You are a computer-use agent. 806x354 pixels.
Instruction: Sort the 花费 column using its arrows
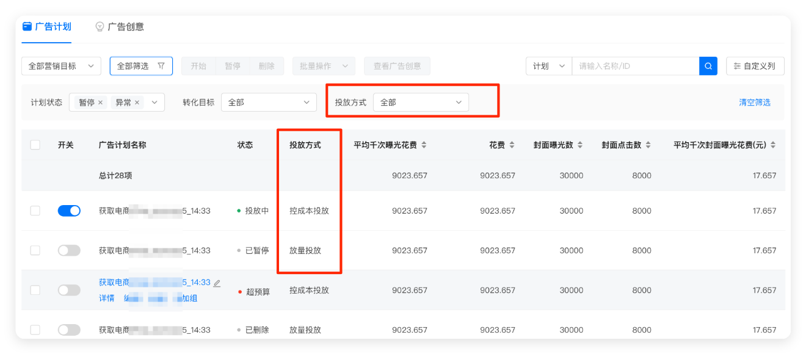pos(513,145)
